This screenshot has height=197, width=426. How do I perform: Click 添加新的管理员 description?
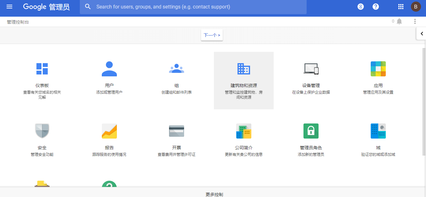(x=311, y=155)
